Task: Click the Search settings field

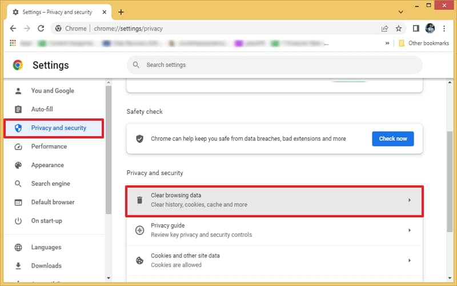Action: pyautogui.click(x=274, y=65)
